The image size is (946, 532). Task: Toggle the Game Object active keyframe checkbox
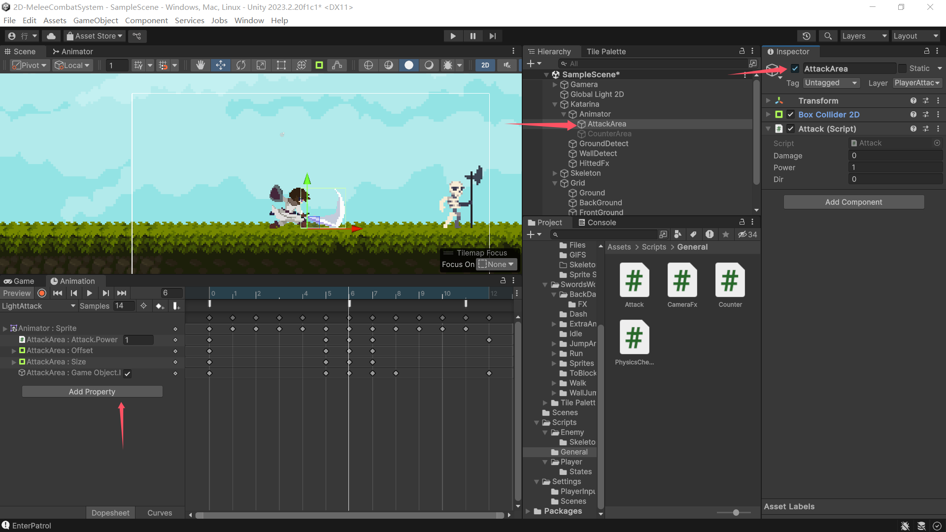[128, 373]
